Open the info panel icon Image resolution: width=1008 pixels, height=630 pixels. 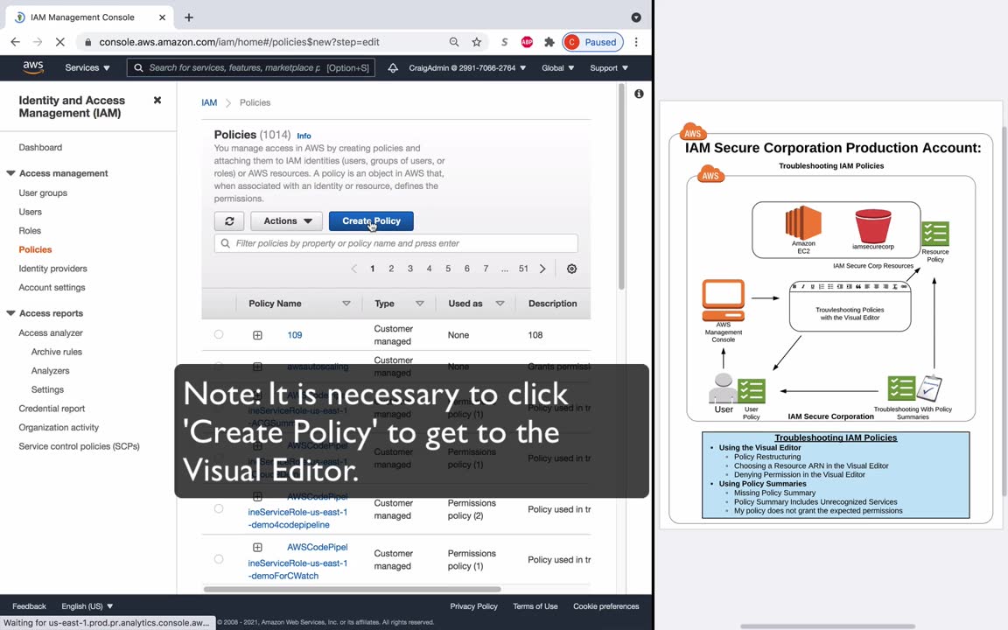tap(639, 94)
